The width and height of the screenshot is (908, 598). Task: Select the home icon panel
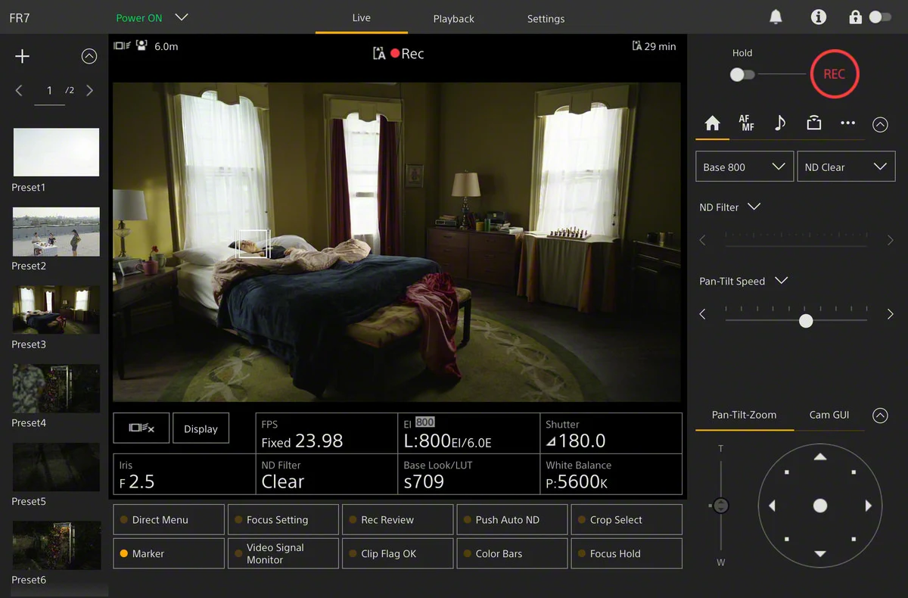tap(712, 123)
